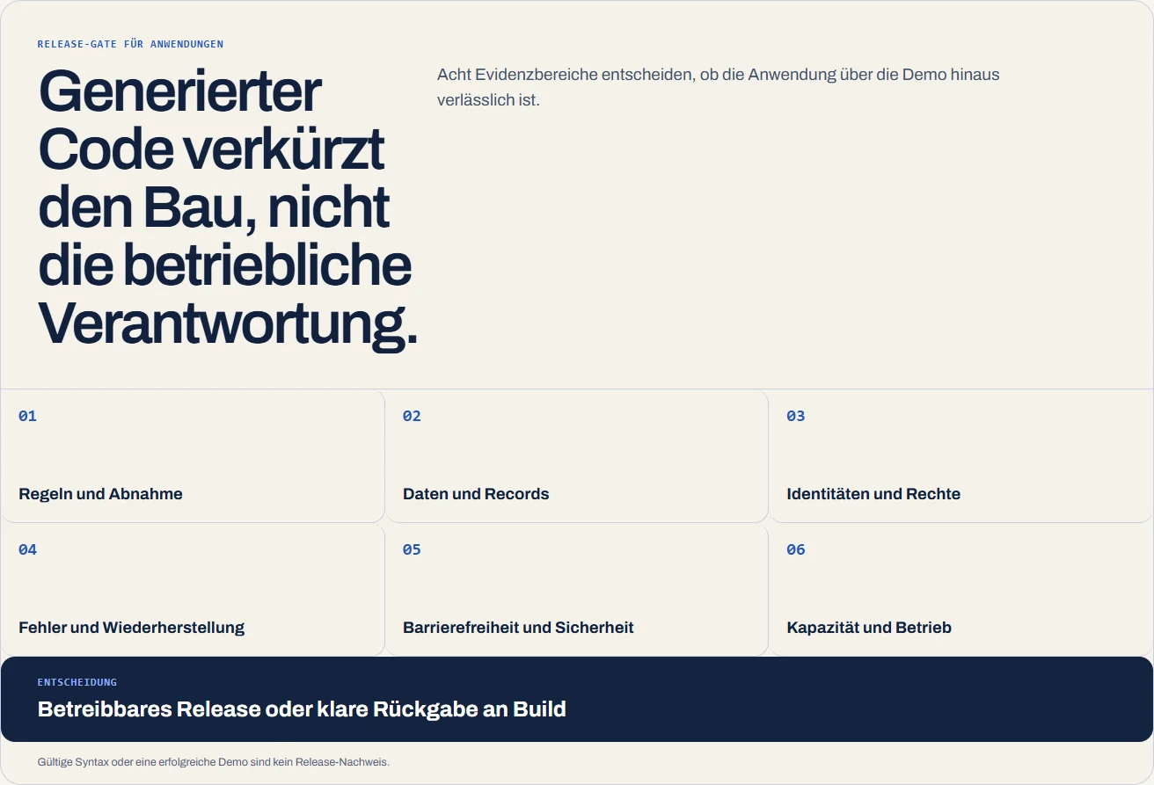The image size is (1154, 785).
Task: Click the ENTSCHEIDUNG label
Action: (x=77, y=682)
